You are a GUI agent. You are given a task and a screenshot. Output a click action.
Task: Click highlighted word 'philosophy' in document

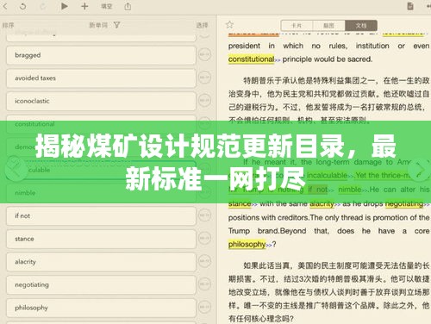click(x=247, y=245)
